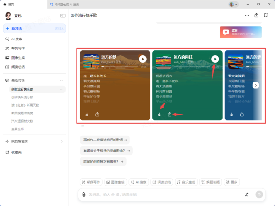Download the song on the brown card
This screenshot has width=275, height=206.
click(x=87, y=114)
